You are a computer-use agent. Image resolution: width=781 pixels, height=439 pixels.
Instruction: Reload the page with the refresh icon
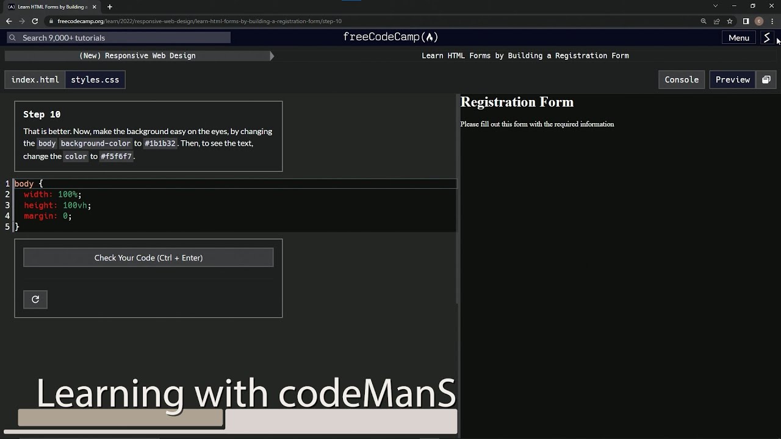point(35,21)
